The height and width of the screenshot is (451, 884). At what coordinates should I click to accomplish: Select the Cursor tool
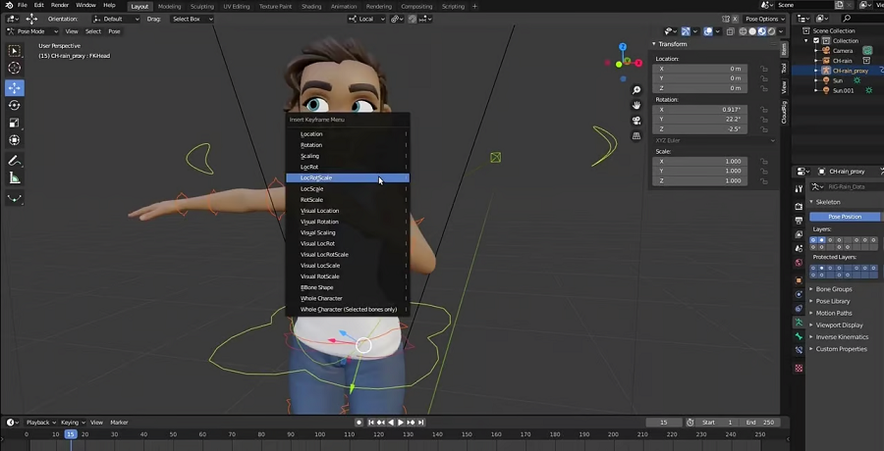(x=15, y=68)
